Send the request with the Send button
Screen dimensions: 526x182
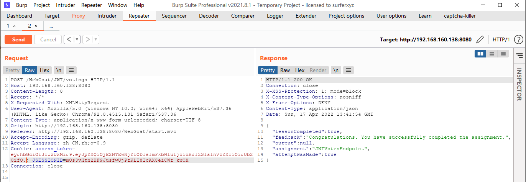18,39
